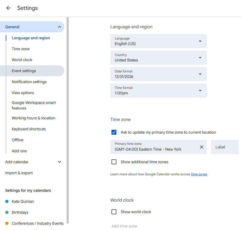Viewport: 241px width, 231px height.
Task: Click the Settings page title
Action: (27, 8)
